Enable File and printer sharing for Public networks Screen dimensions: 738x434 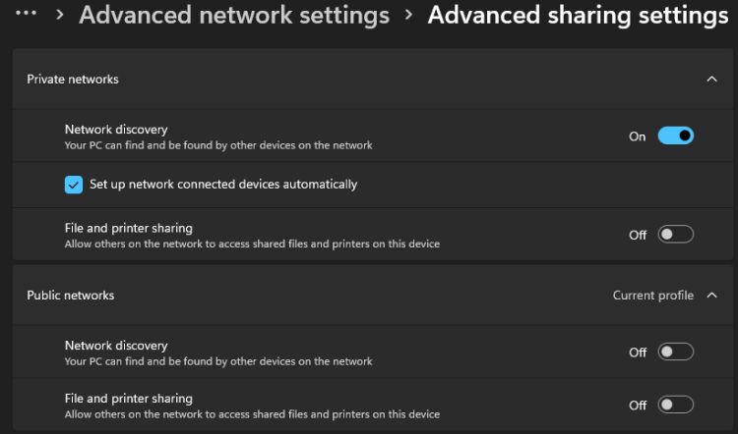(x=676, y=405)
